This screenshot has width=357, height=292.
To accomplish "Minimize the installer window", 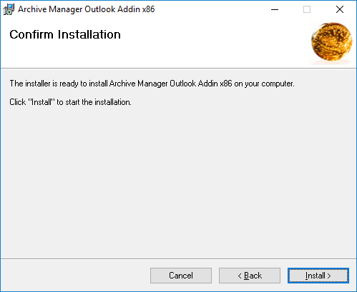I will click(x=275, y=9).
